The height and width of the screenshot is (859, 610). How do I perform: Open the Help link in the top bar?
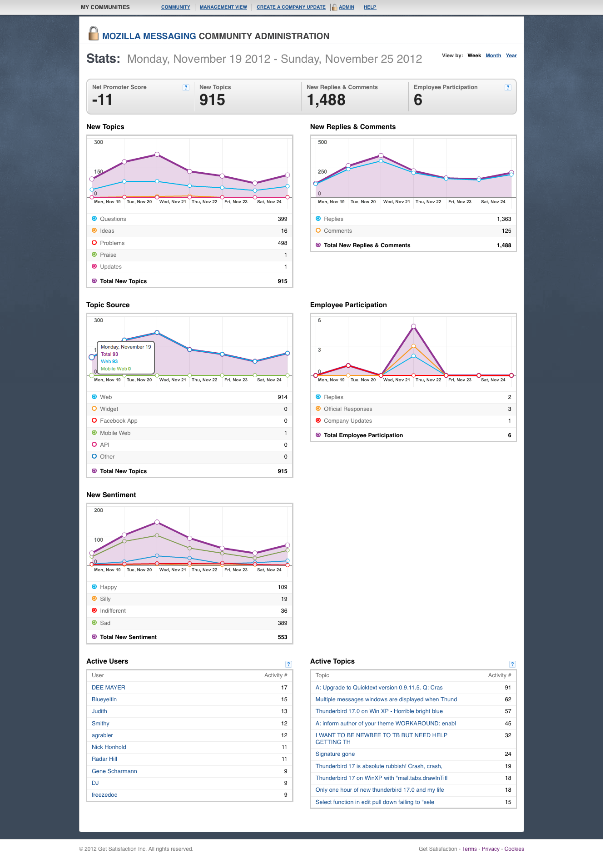(370, 7)
